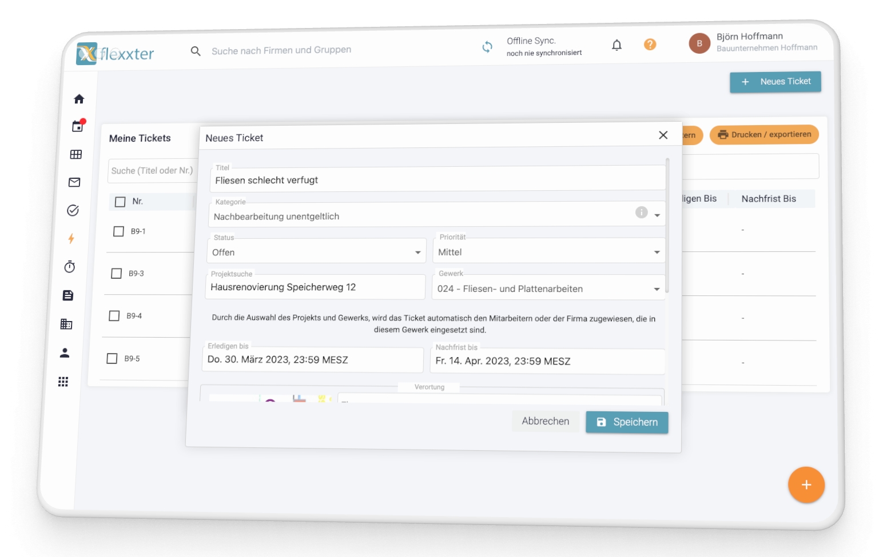Viewport: 883px width, 557px height.
Task: Open the orange lightning bolt icon
Action: pos(71,238)
